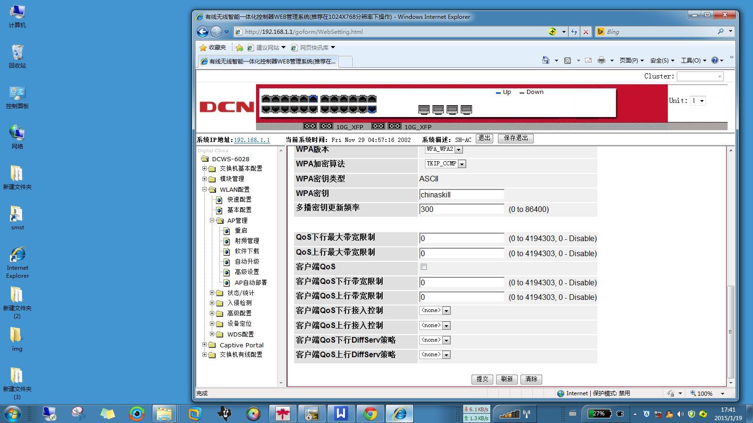Toggle the 客户端QoS checkbox
This screenshot has width=753, height=423.
click(424, 267)
